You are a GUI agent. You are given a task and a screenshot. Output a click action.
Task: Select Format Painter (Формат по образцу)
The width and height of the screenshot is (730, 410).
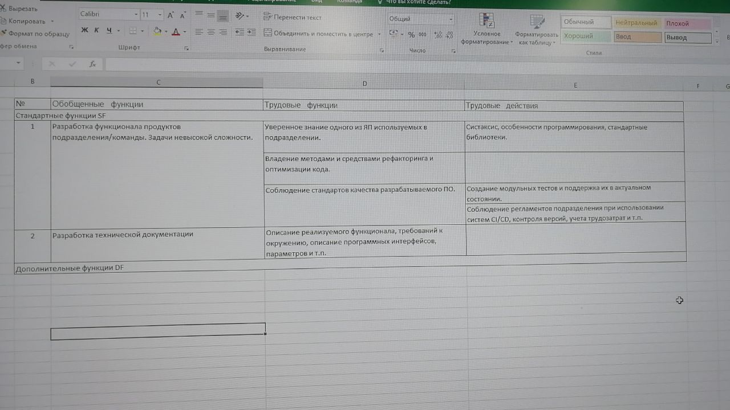pos(34,34)
